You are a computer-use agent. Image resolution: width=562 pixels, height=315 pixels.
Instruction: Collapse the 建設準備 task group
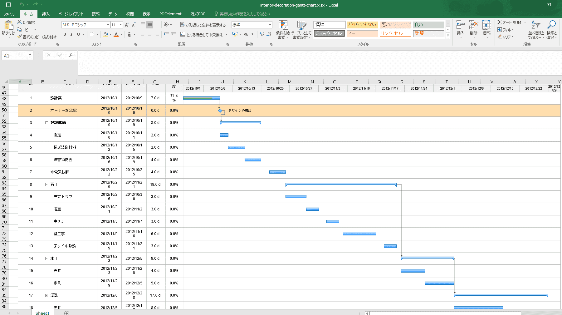point(47,123)
